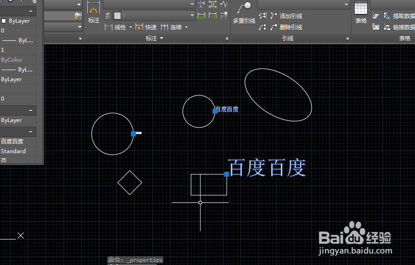Screen dimensions: 415x265
Task: Click the collect multileaders icon
Action: click(x=263, y=27)
